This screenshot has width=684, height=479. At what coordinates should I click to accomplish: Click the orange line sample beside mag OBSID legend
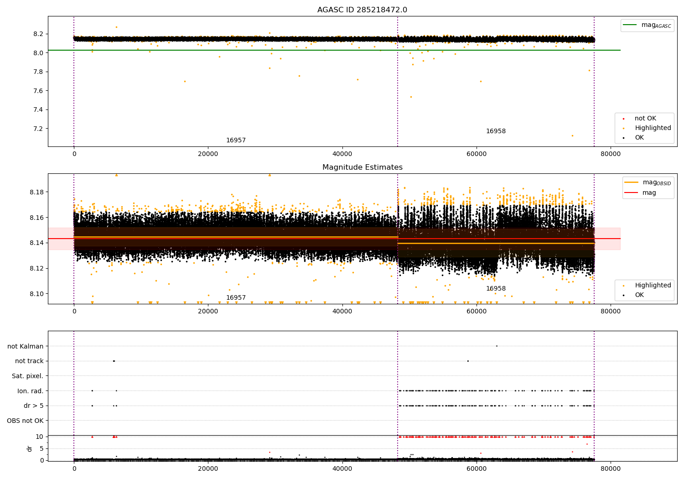click(x=632, y=182)
